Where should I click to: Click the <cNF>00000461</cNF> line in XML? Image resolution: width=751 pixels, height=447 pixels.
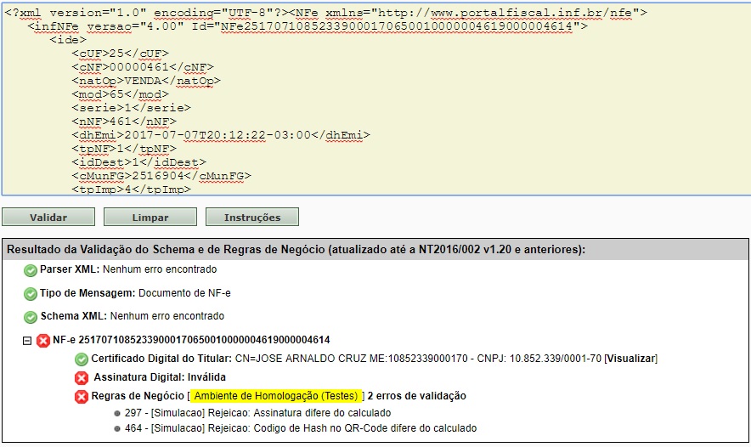143,67
